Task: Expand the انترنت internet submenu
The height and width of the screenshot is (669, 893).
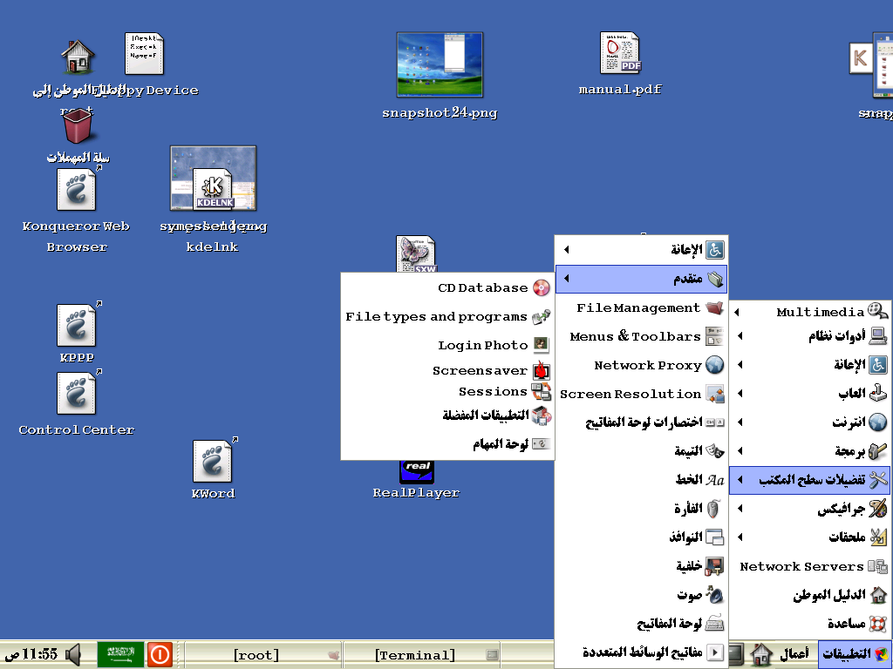Action: [x=810, y=422]
